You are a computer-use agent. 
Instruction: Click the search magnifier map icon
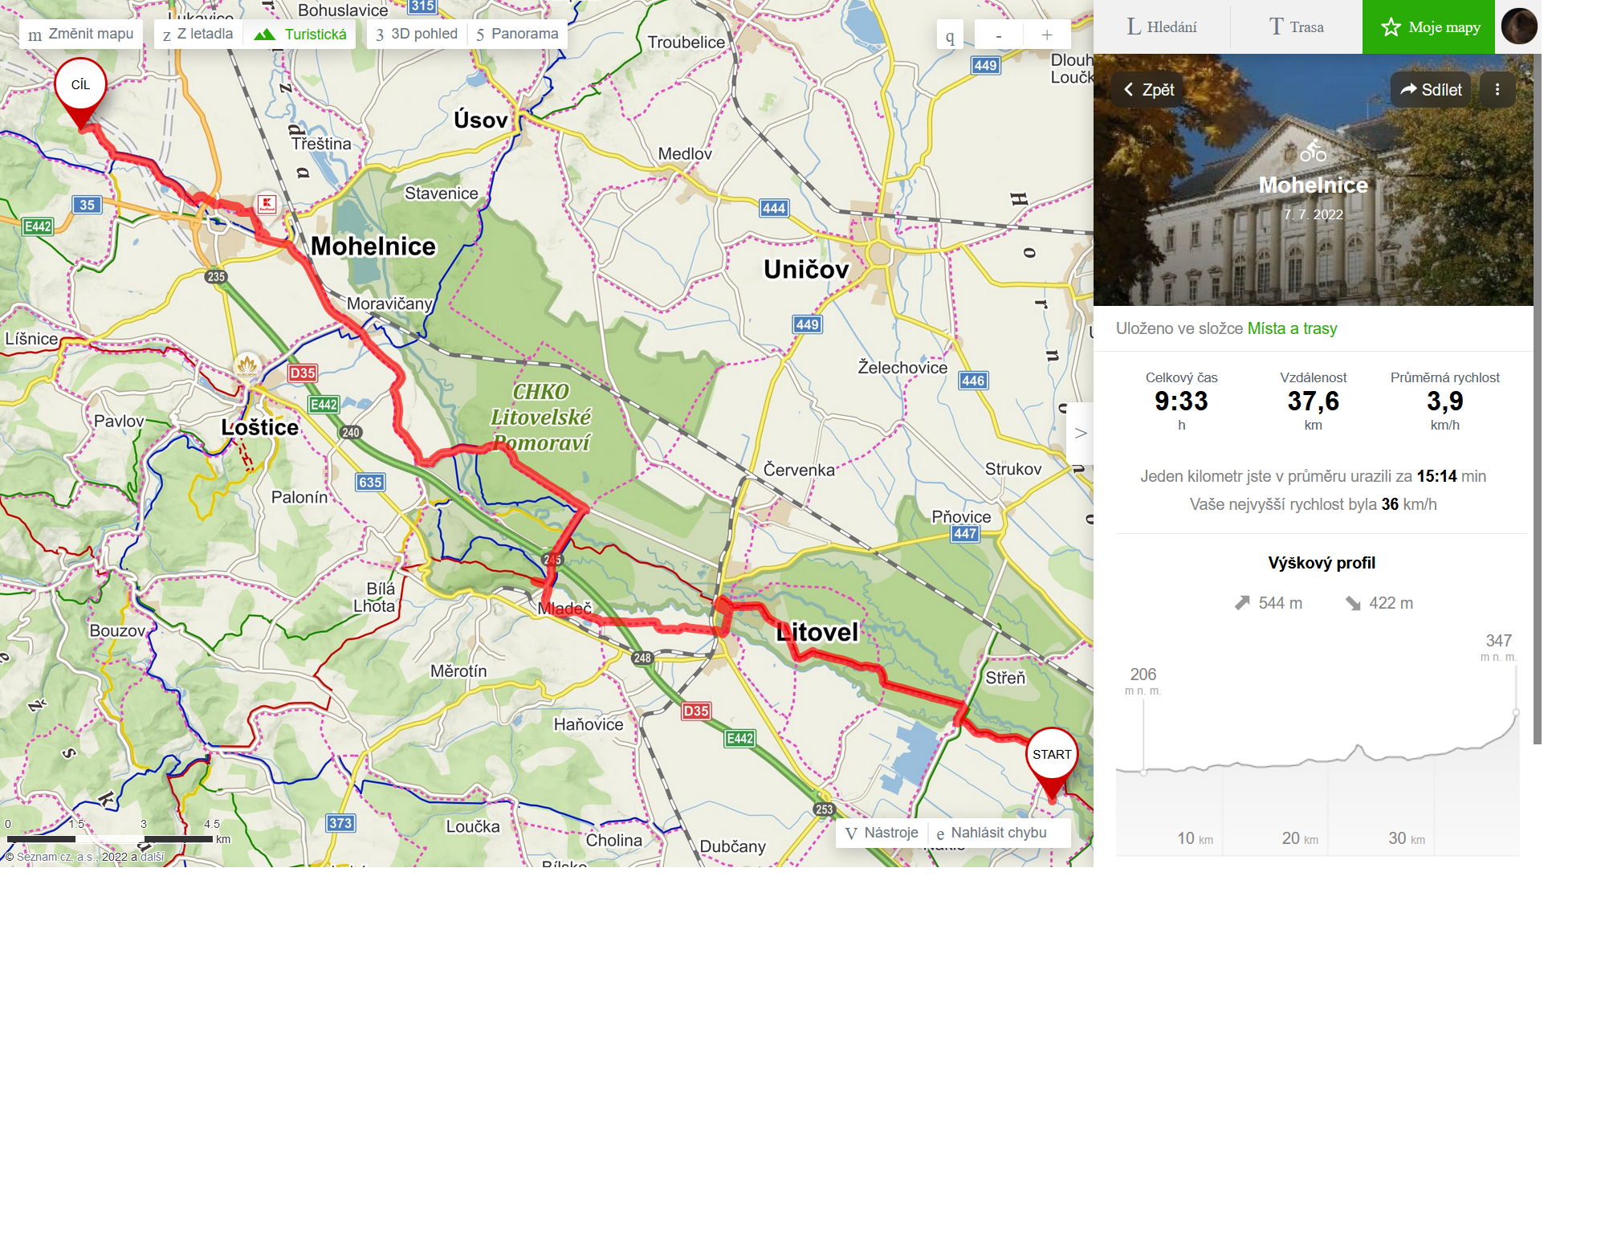tap(950, 35)
